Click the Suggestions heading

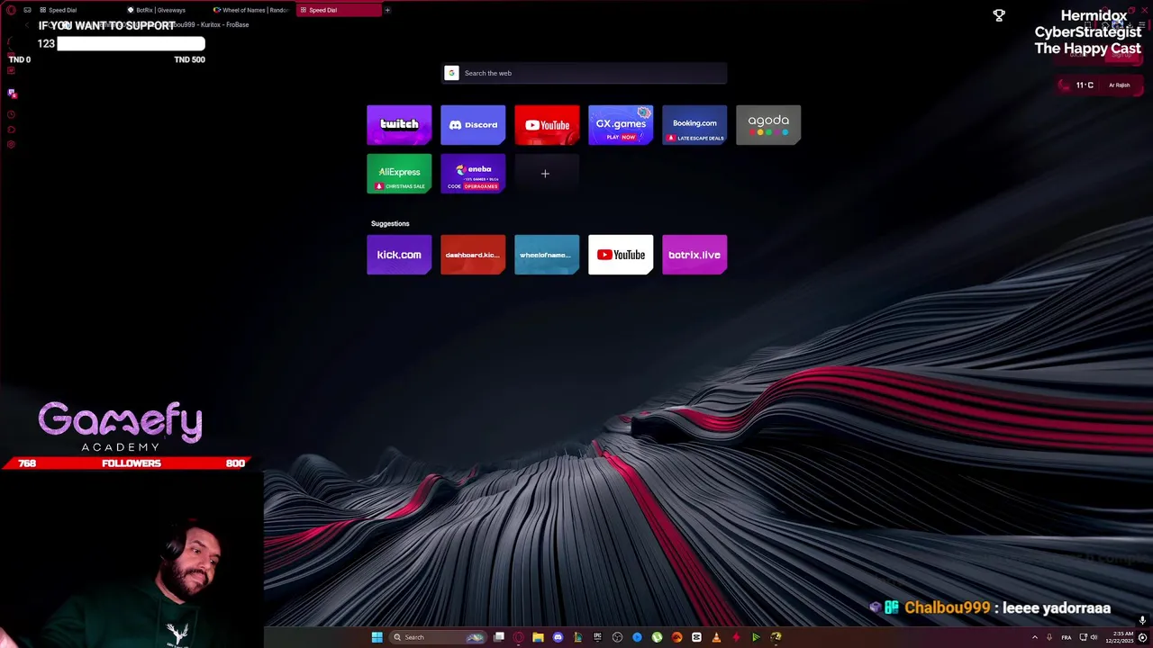[x=390, y=223]
